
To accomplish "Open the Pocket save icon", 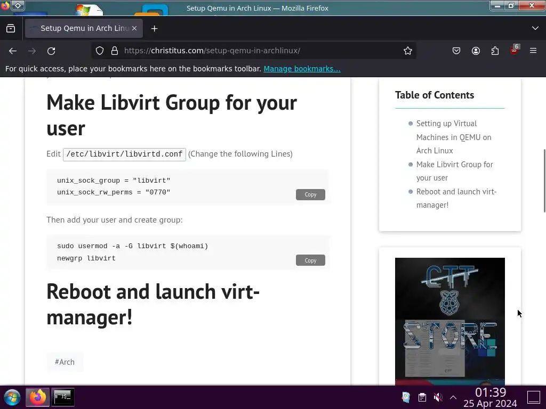I will pyautogui.click(x=456, y=51).
